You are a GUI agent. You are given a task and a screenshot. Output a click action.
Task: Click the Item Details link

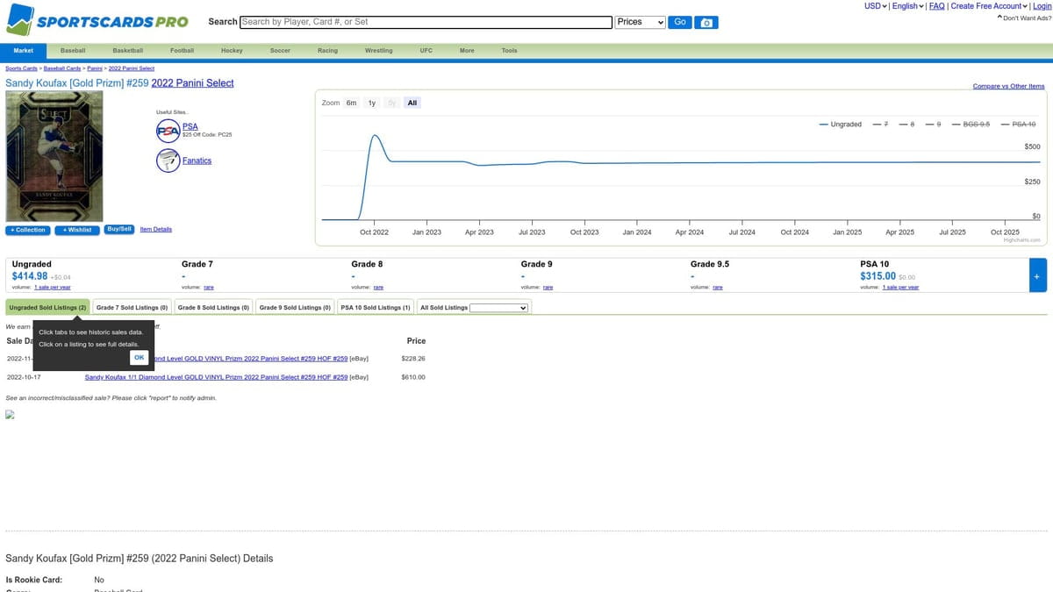(156, 229)
